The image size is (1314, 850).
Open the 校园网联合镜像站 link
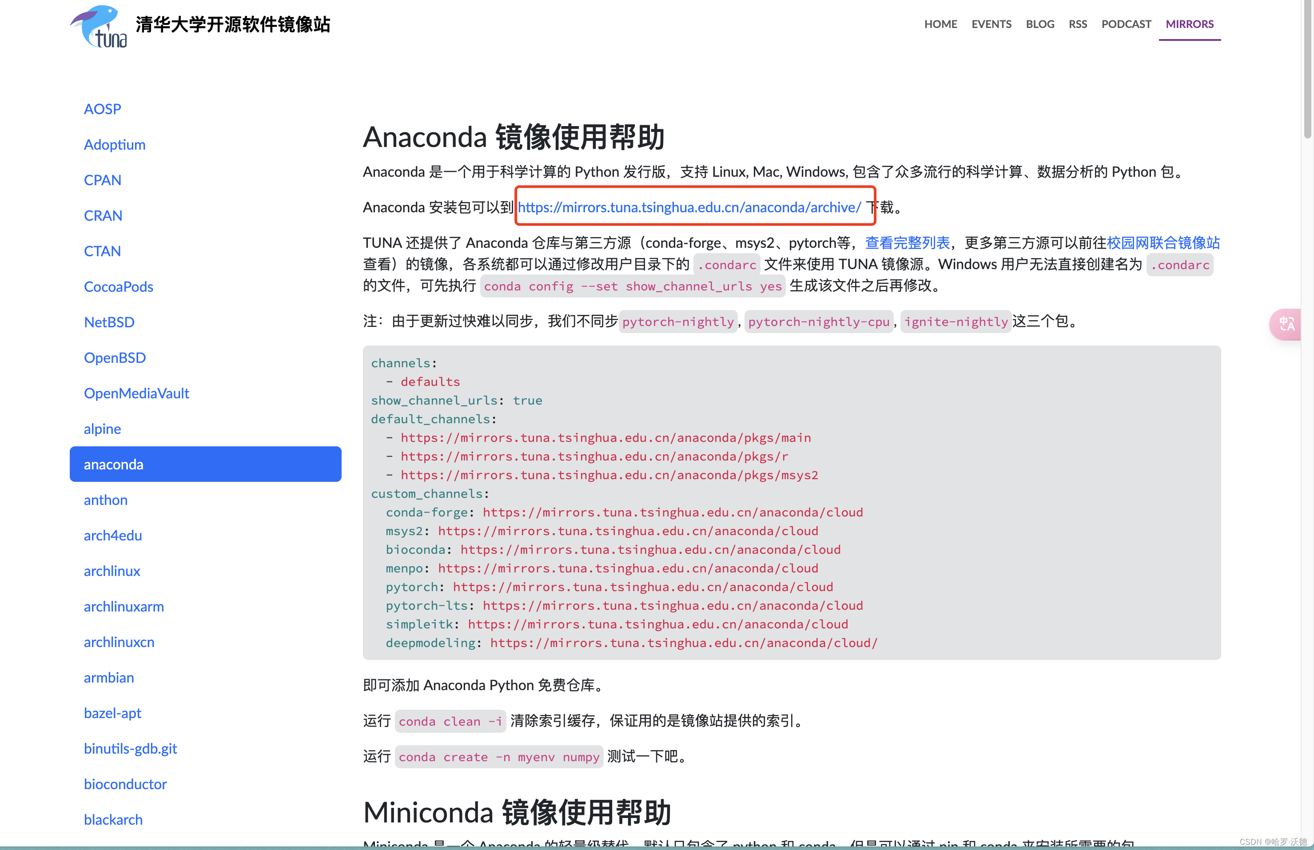1163,243
